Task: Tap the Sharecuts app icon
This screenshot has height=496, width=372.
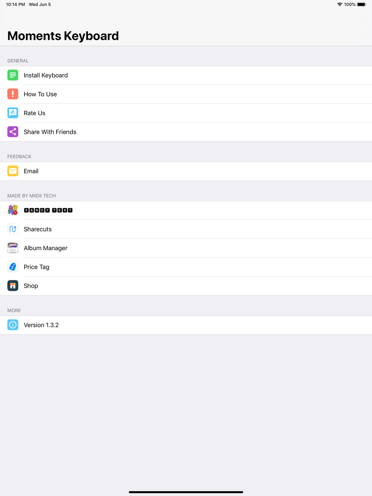Action: coord(13,229)
